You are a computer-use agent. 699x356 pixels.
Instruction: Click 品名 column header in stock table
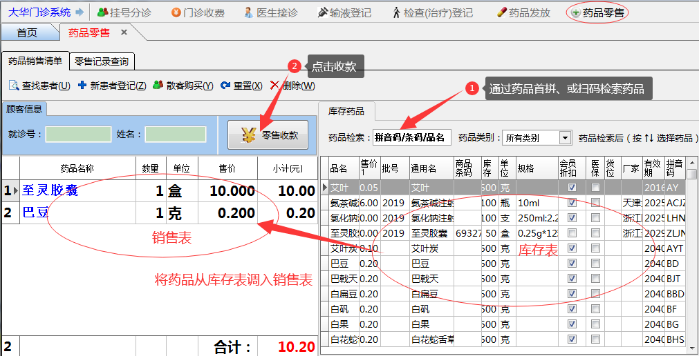(x=339, y=168)
